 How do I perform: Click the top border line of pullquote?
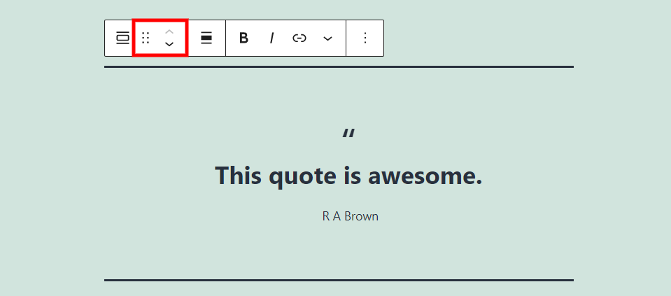click(339, 66)
